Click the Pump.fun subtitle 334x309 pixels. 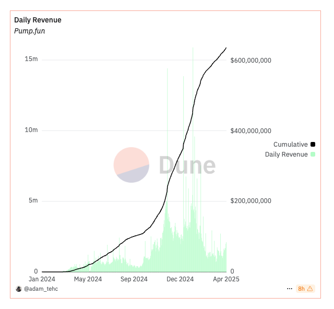[30, 31]
